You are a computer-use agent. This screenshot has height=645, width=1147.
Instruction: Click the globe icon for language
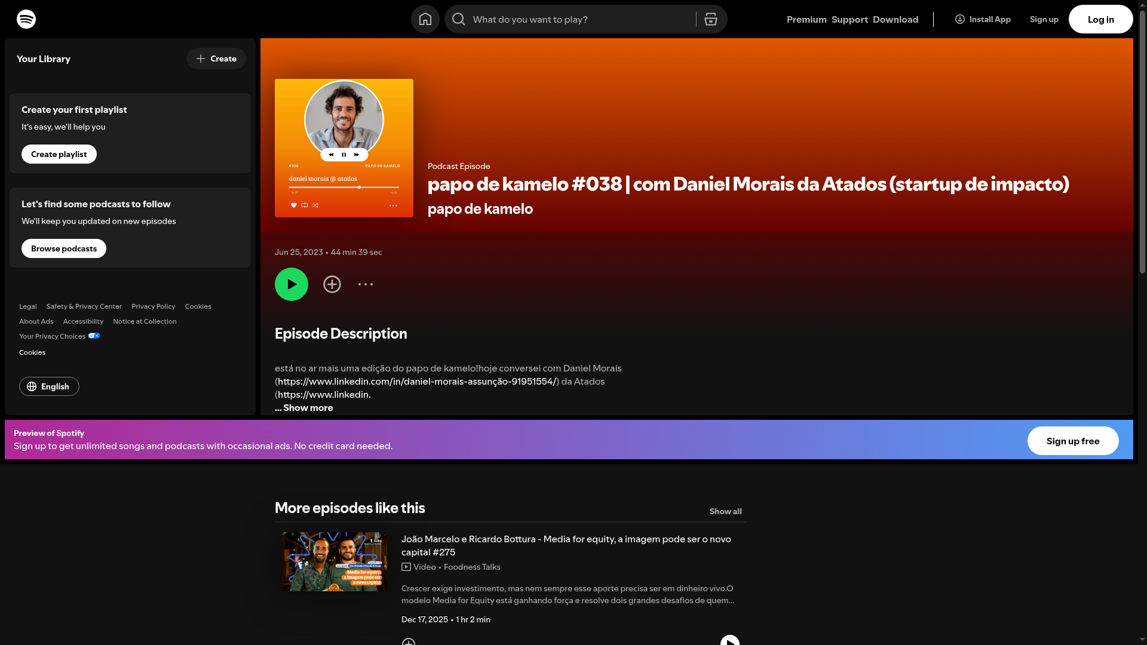pyautogui.click(x=32, y=386)
